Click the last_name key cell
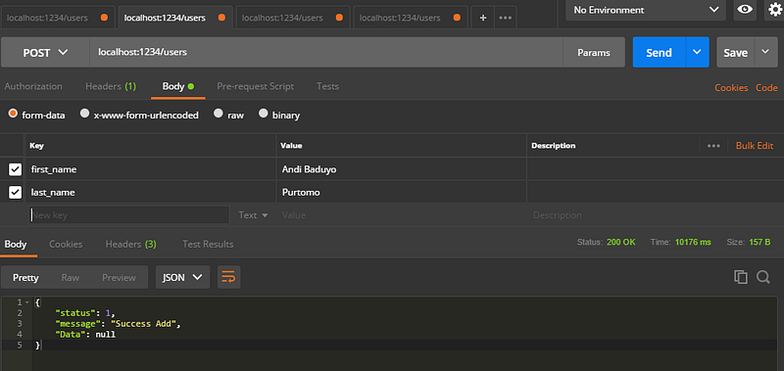Screen dimensions: 784x371 click(x=151, y=192)
